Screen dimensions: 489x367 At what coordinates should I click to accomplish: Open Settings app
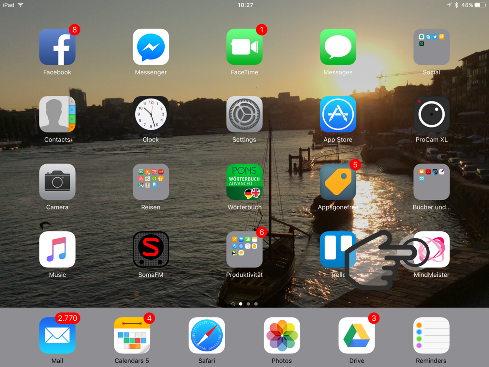pos(244,114)
